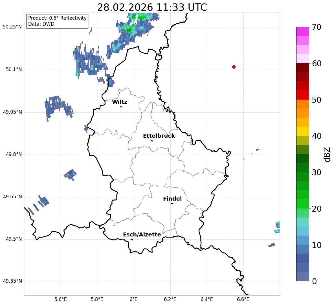Click the dBZ colorbar axis label
This screenshot has width=334, height=305.
[x=328, y=154]
